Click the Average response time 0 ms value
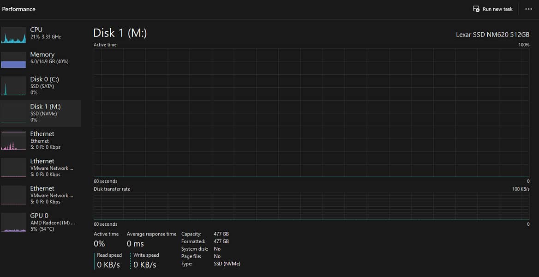The height and width of the screenshot is (277, 539). [x=135, y=244]
